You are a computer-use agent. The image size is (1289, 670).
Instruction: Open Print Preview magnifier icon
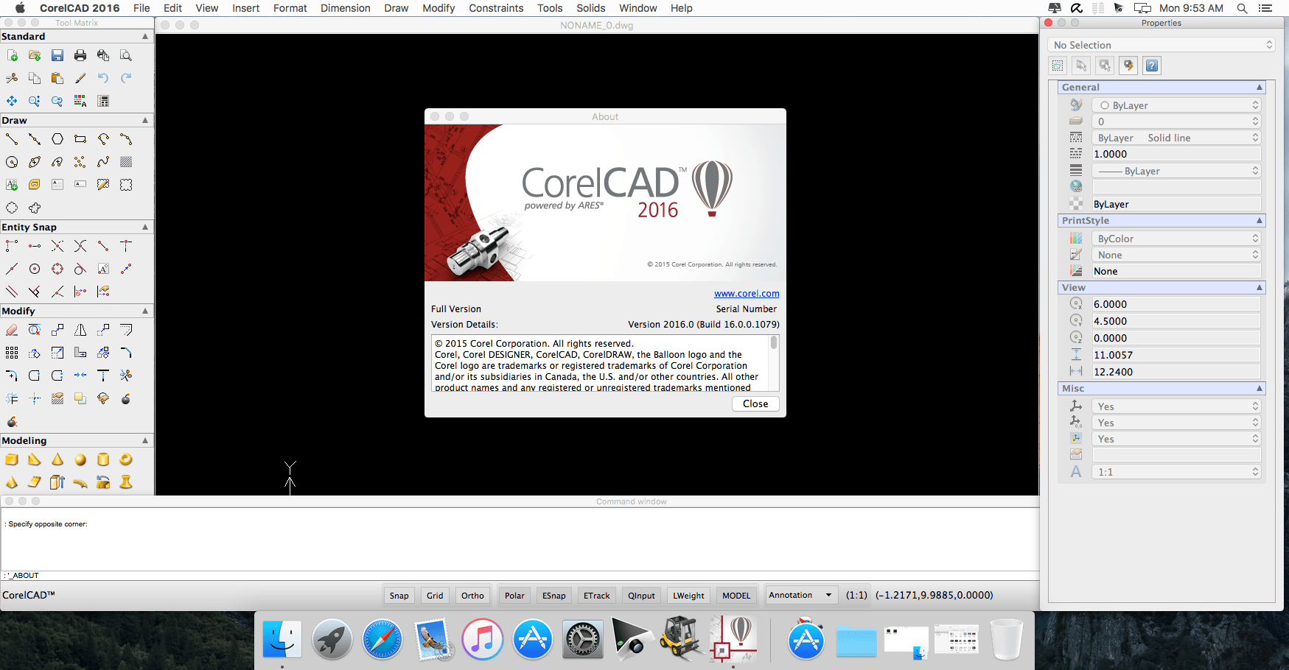point(126,55)
